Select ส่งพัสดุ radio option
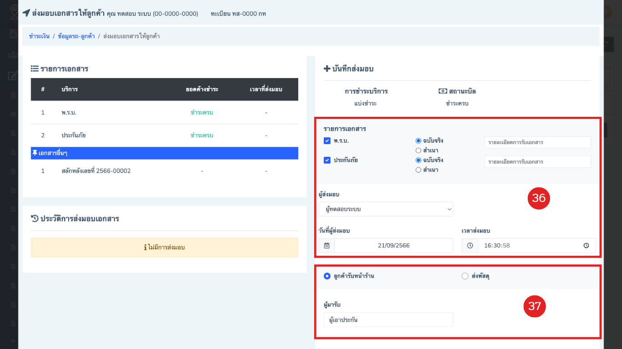The width and height of the screenshot is (622, 349). click(x=465, y=276)
